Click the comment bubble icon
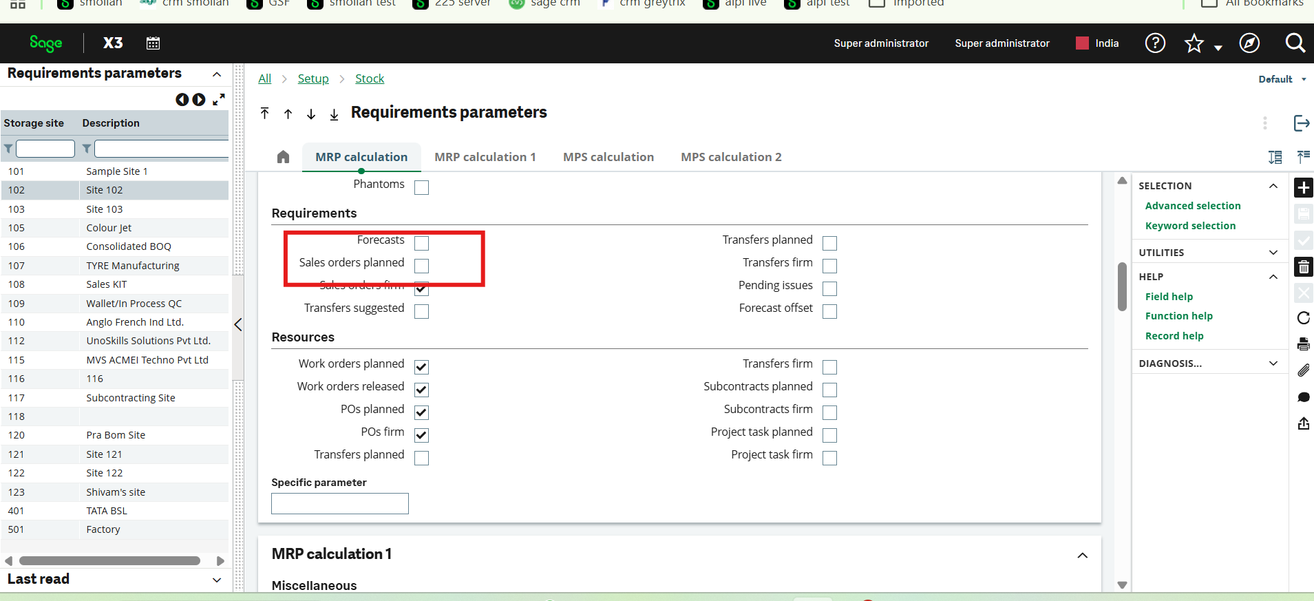The width and height of the screenshot is (1314, 601). tap(1304, 397)
